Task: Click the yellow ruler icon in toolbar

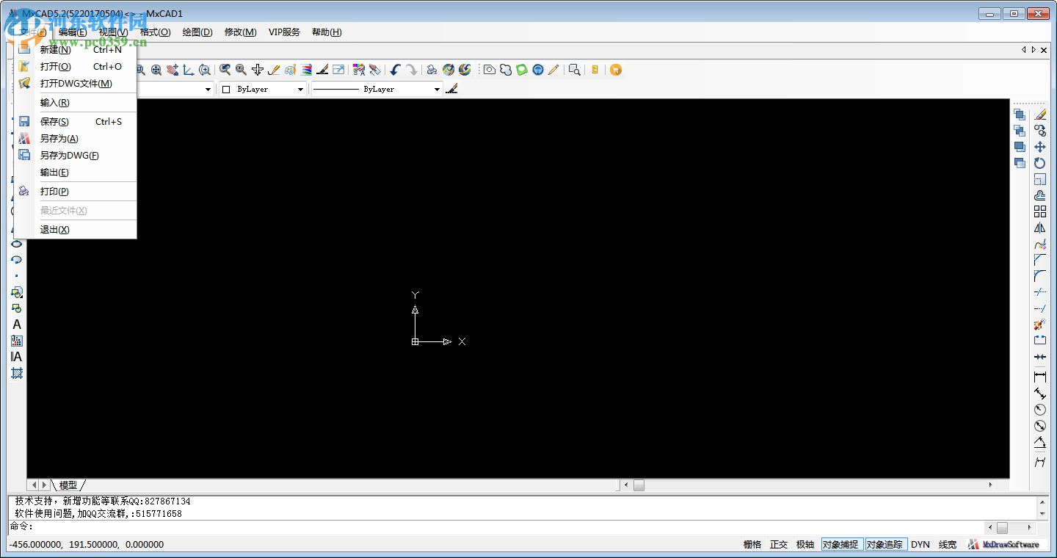Action: (x=595, y=70)
